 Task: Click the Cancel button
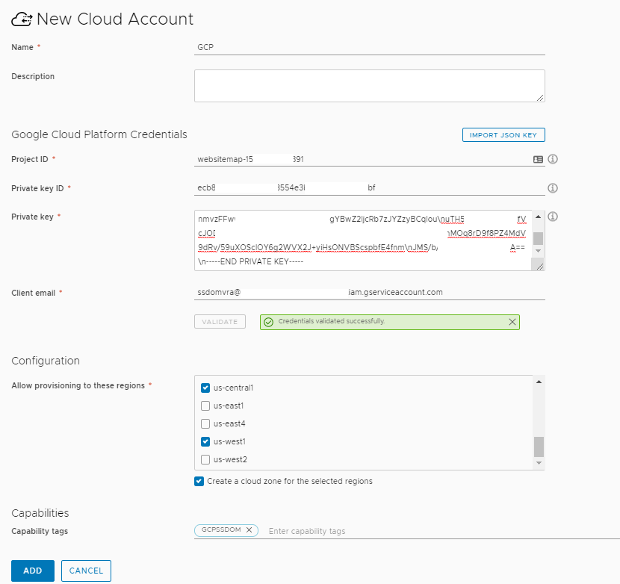[x=86, y=571]
